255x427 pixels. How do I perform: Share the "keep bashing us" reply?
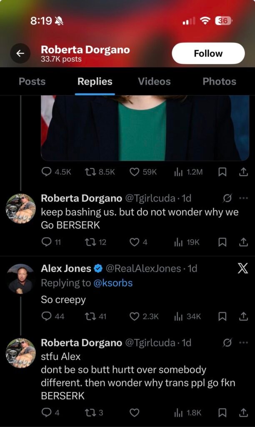pyautogui.click(x=243, y=242)
